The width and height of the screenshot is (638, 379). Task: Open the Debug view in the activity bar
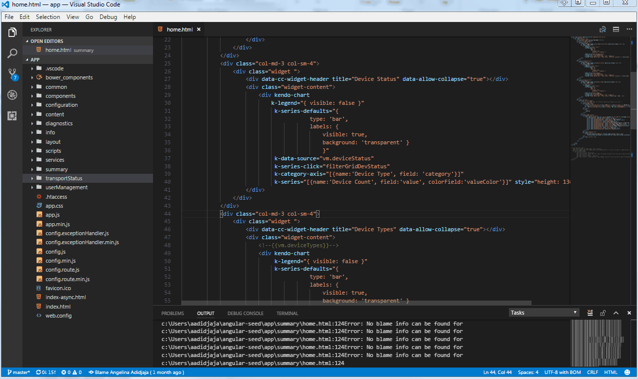tap(12, 95)
